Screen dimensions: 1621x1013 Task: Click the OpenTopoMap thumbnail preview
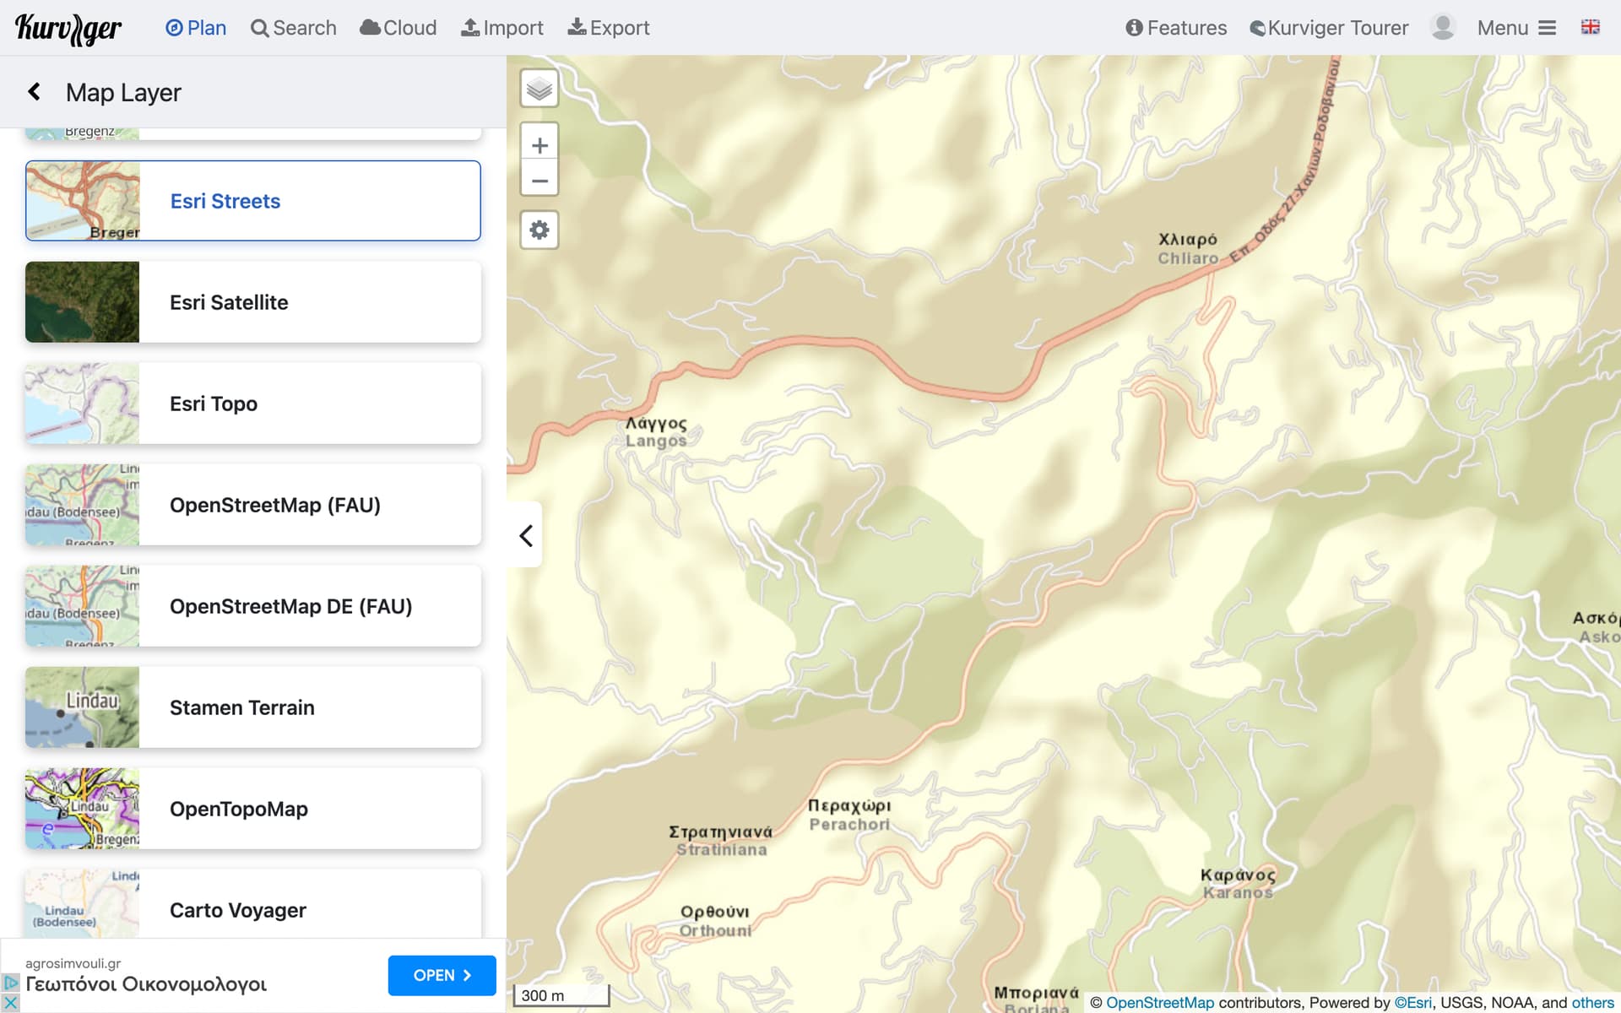pyautogui.click(x=82, y=808)
